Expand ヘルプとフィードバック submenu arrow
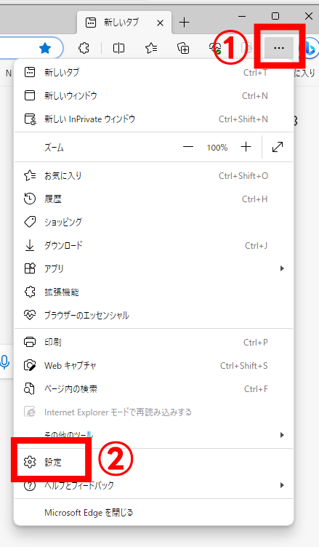319x547 pixels. pos(282,485)
